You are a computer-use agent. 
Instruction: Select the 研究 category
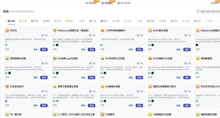69,21
